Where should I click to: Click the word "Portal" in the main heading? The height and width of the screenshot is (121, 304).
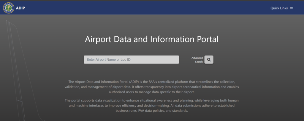point(206,39)
